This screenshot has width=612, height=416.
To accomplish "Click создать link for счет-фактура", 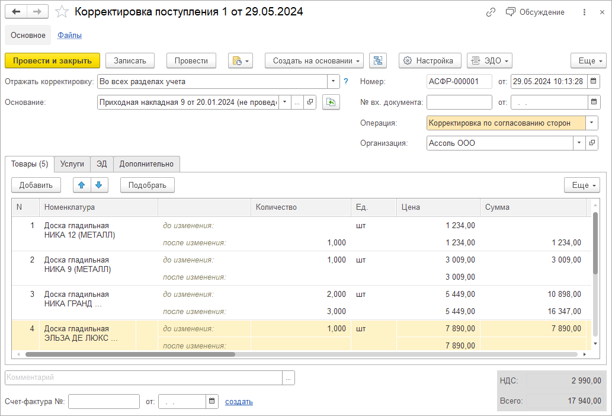I will [x=239, y=402].
